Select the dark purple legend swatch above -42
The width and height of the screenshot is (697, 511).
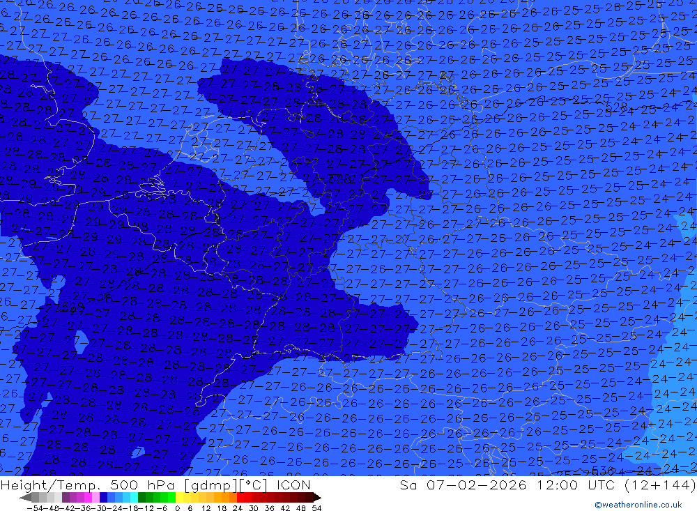point(66,497)
